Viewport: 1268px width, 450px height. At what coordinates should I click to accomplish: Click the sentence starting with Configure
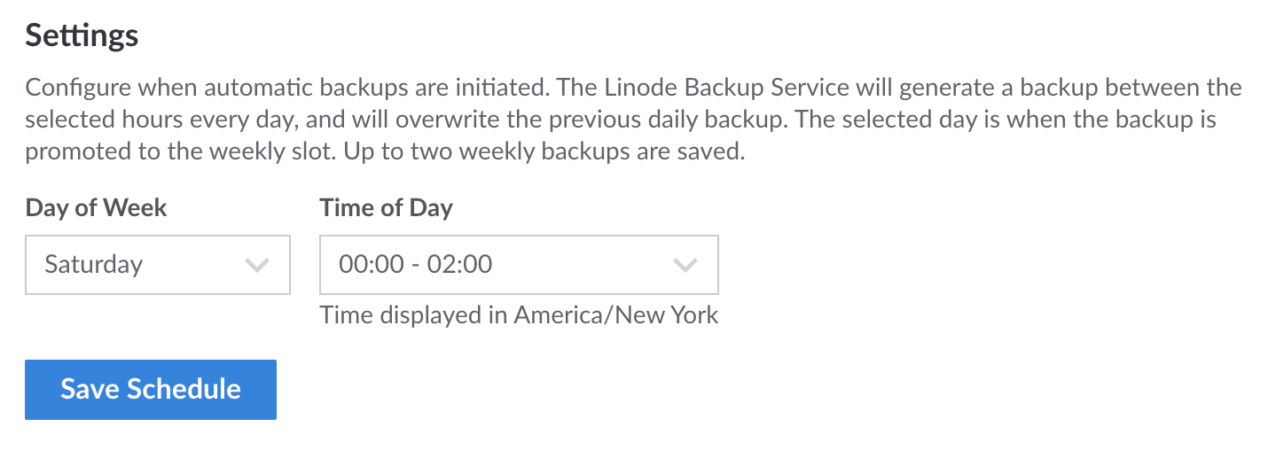pyautogui.click(x=266, y=88)
